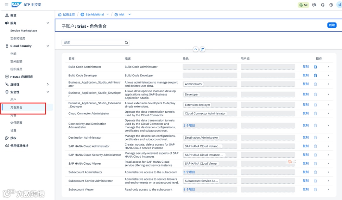
Task: Open Service Marketplace in sidebar
Action: [23, 31]
